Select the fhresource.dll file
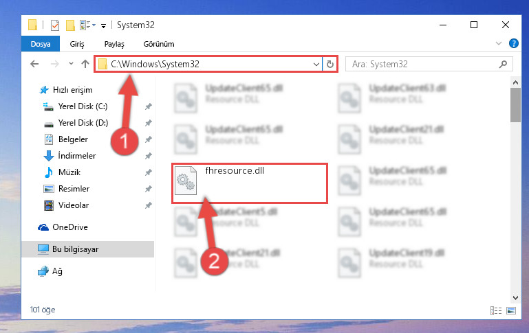Screen dimensions: 529x333 [x=250, y=183]
